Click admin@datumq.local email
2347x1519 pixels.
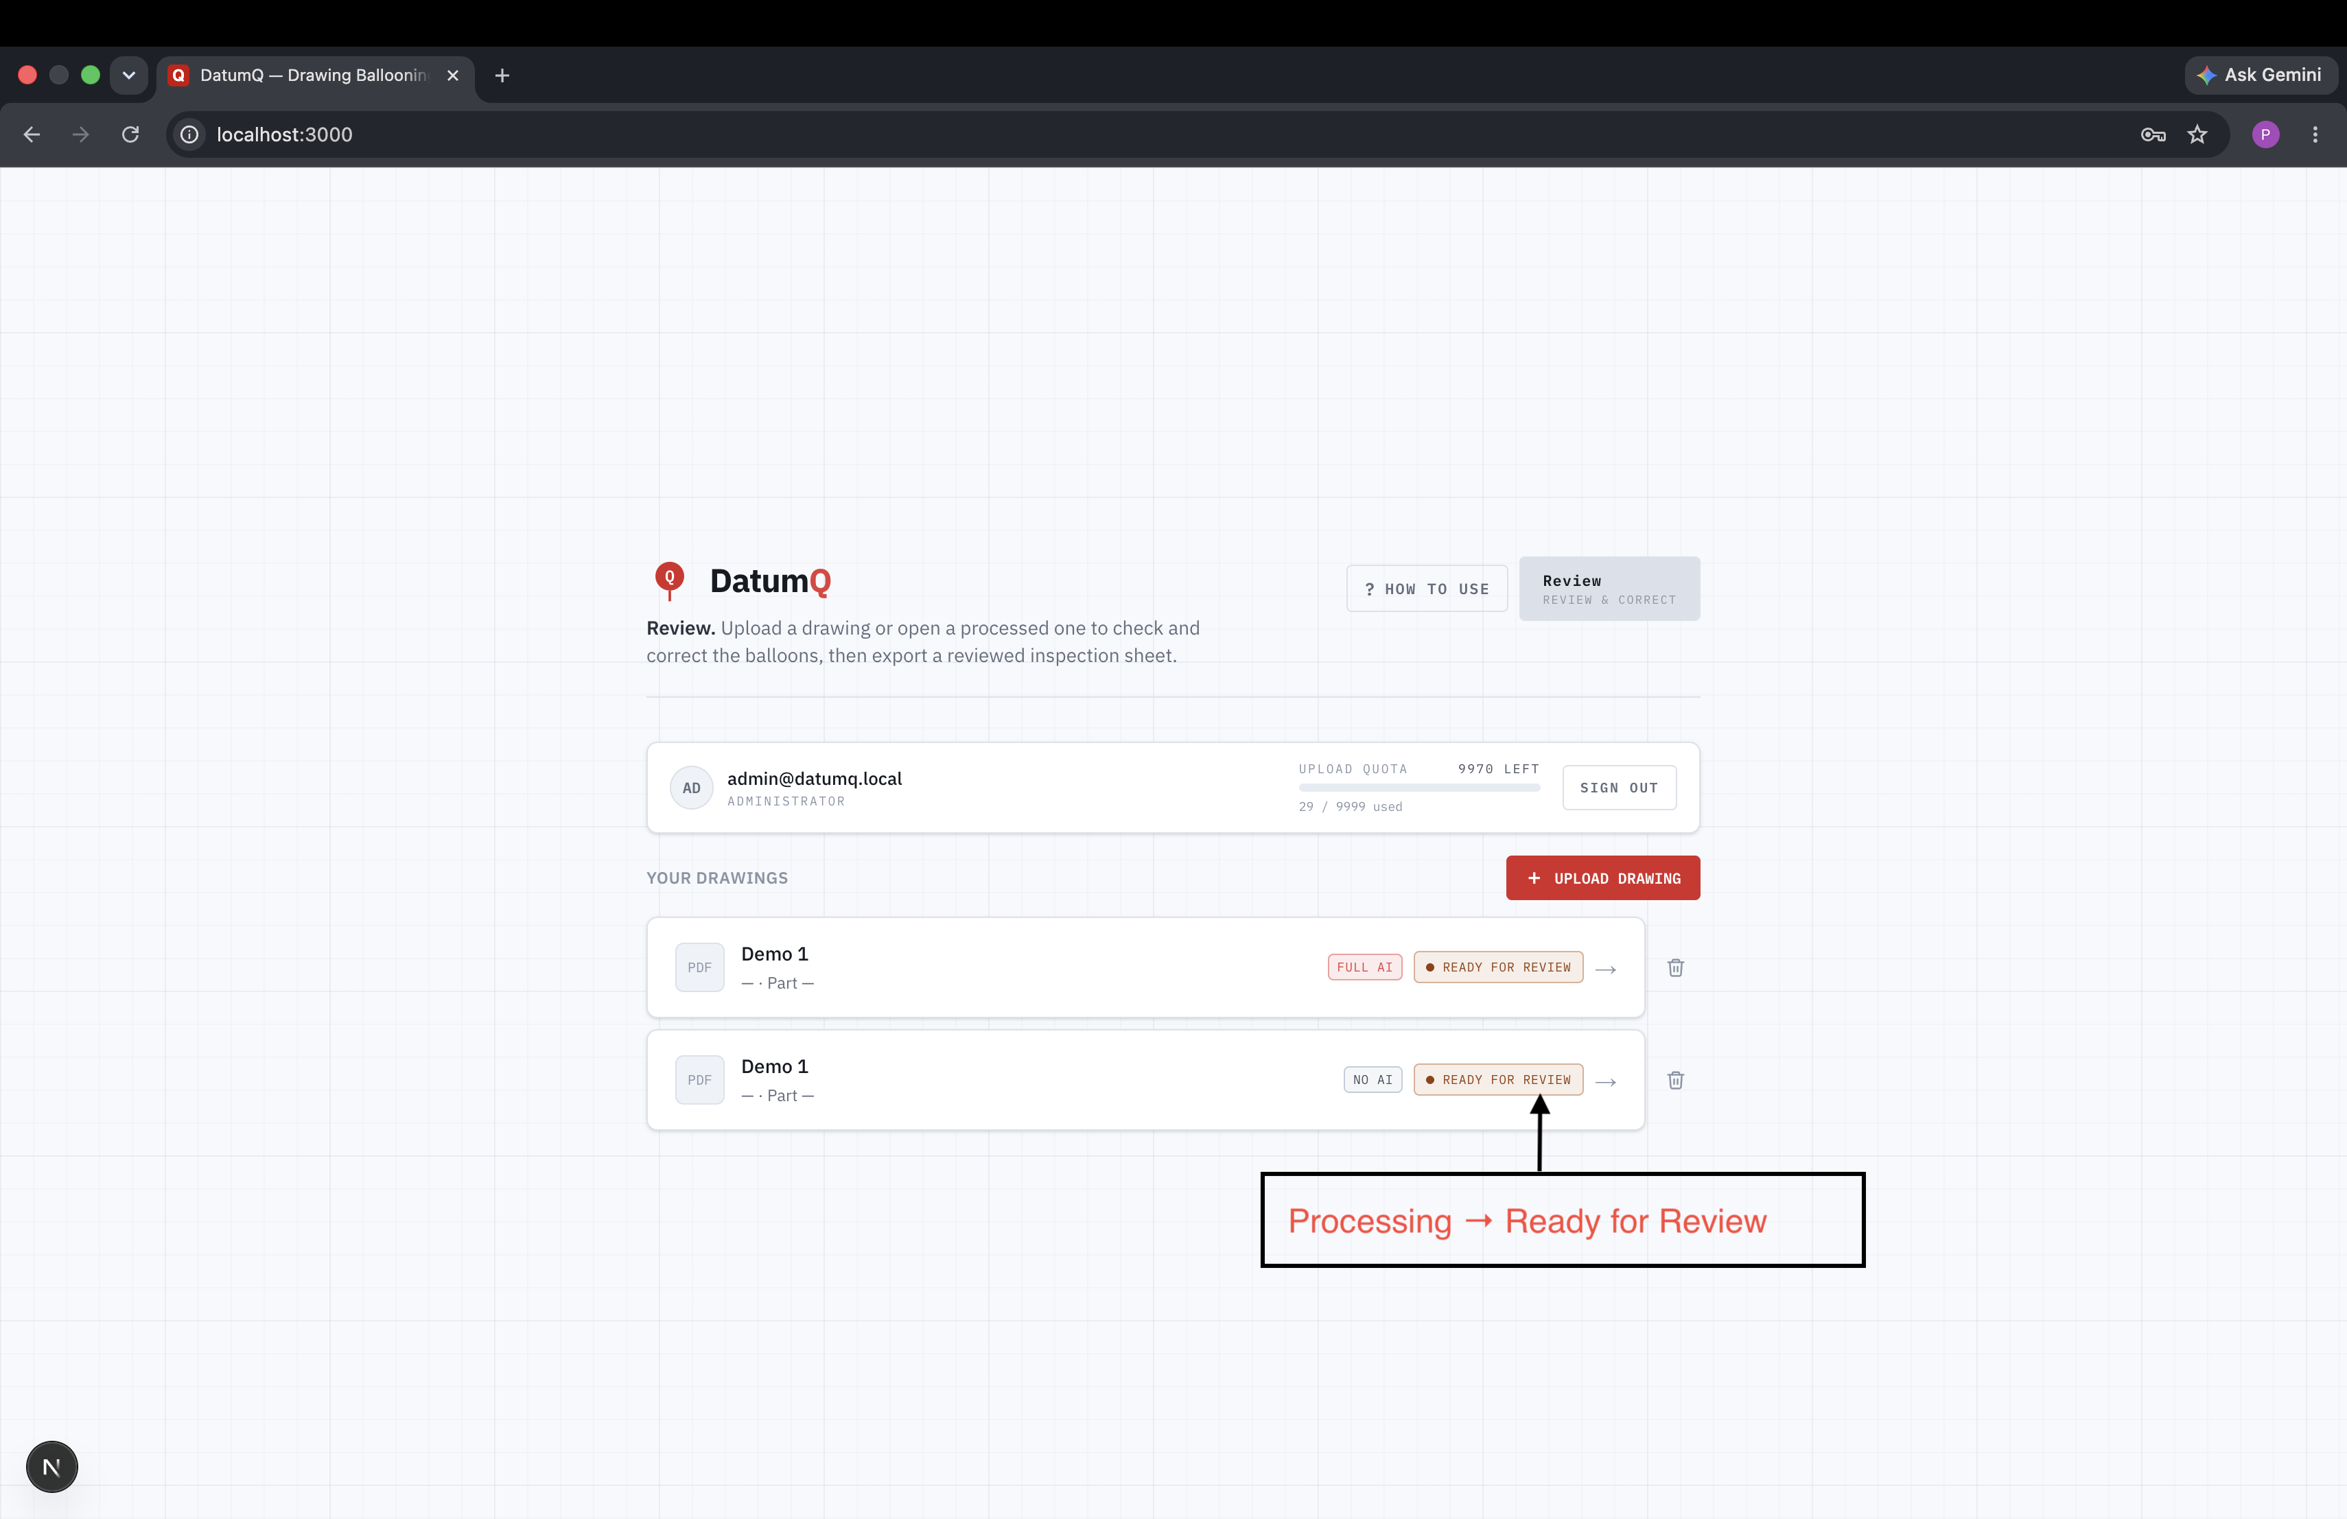[x=815, y=778]
